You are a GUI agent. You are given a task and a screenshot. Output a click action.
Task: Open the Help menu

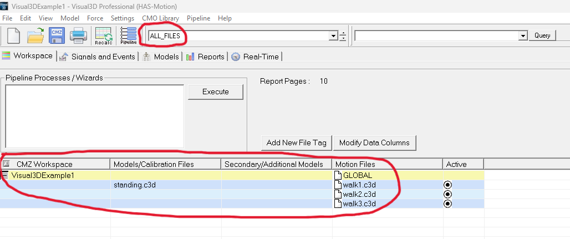[225, 18]
